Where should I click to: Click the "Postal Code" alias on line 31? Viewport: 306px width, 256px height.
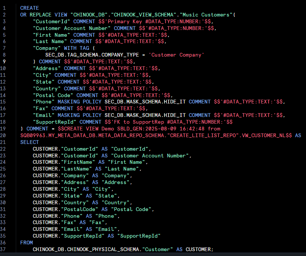(x=131, y=209)
